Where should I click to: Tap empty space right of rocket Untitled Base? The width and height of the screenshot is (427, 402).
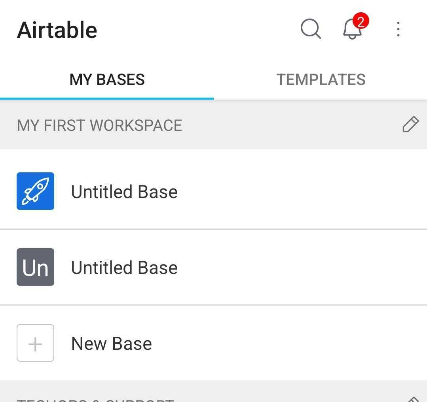point(302,191)
